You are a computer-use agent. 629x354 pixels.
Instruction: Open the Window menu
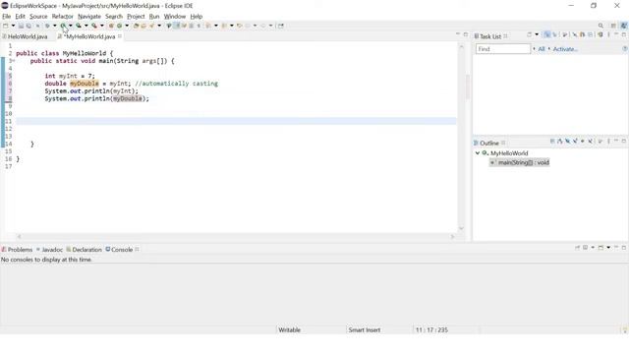point(175,17)
